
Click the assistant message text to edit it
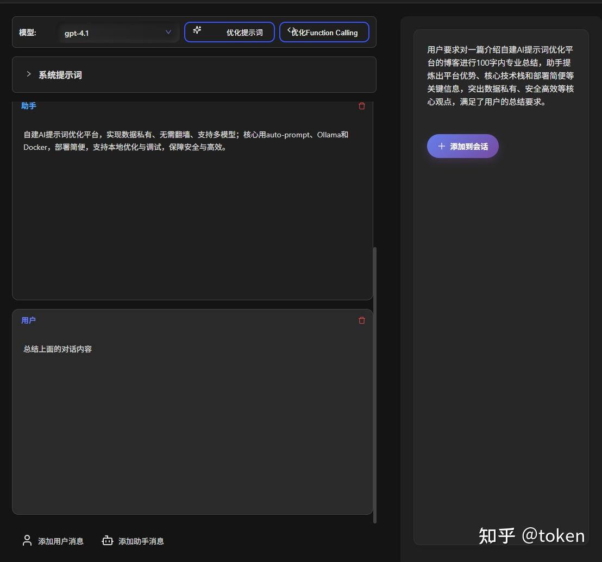point(185,141)
